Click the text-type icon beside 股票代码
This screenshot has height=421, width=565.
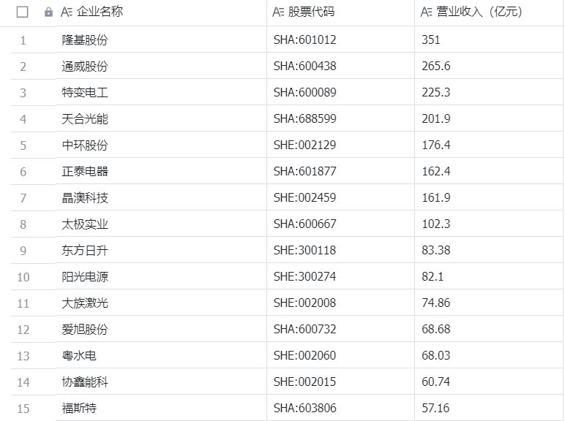(278, 12)
